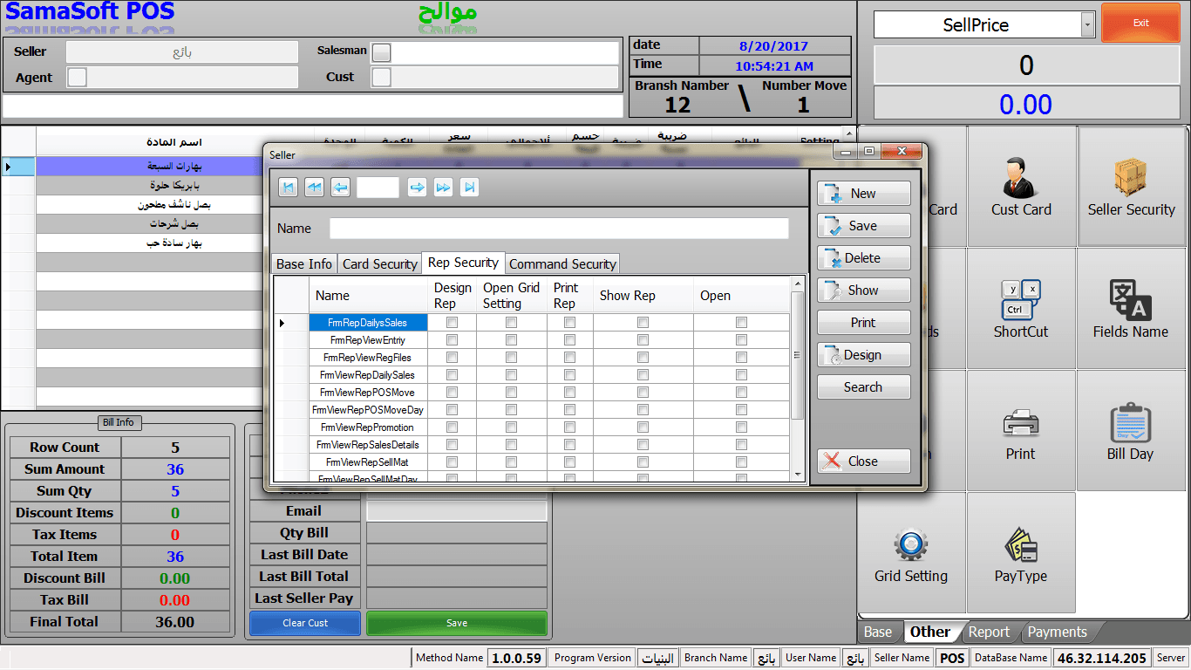Click the Search button in Seller dialog

tap(863, 387)
